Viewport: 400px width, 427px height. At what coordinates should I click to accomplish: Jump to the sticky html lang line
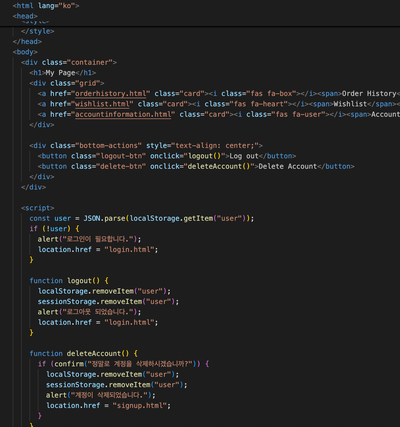pos(46,6)
